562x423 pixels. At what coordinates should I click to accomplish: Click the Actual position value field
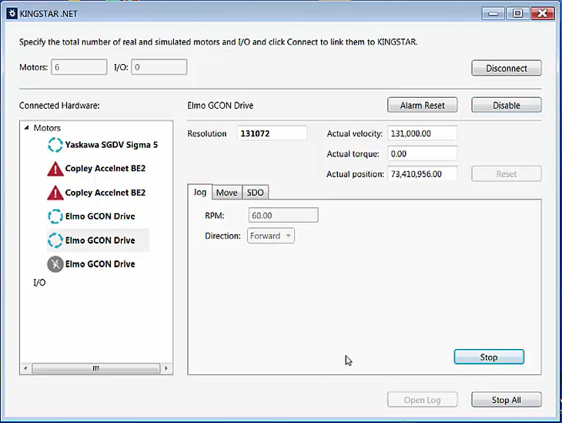pyautogui.click(x=422, y=174)
